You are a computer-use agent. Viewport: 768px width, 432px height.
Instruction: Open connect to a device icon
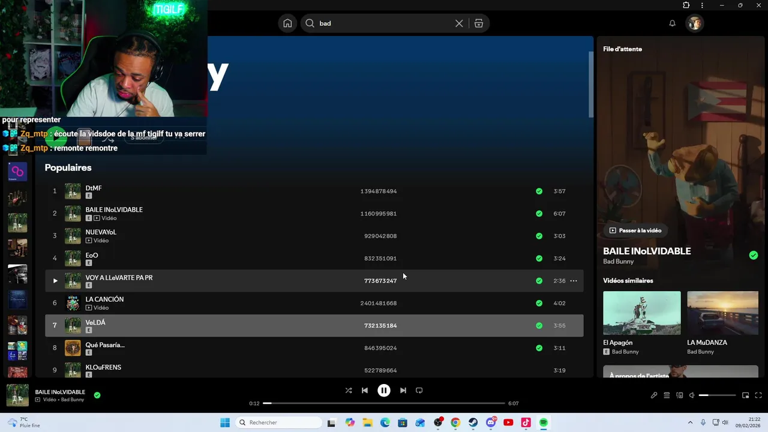pos(680,395)
